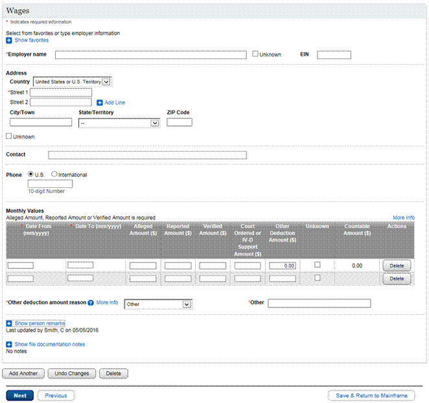
Task: Expand Show file documentation notes icon
Action: coord(9,345)
